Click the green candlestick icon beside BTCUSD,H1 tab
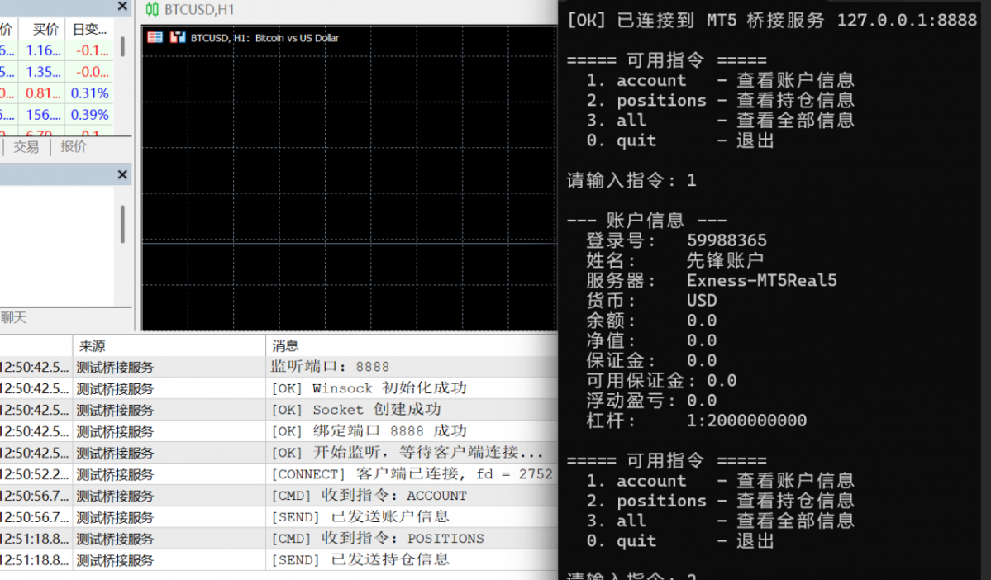Screen dimensions: 991x580 (152, 9)
